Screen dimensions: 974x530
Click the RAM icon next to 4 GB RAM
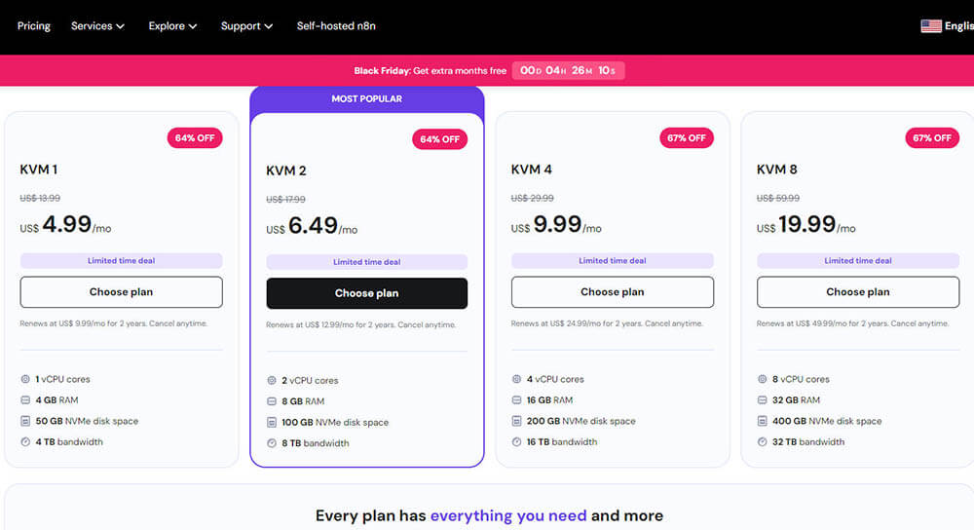pos(25,400)
